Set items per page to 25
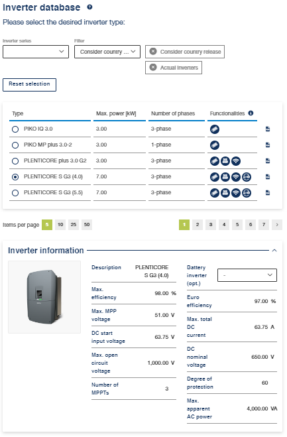 74,225
